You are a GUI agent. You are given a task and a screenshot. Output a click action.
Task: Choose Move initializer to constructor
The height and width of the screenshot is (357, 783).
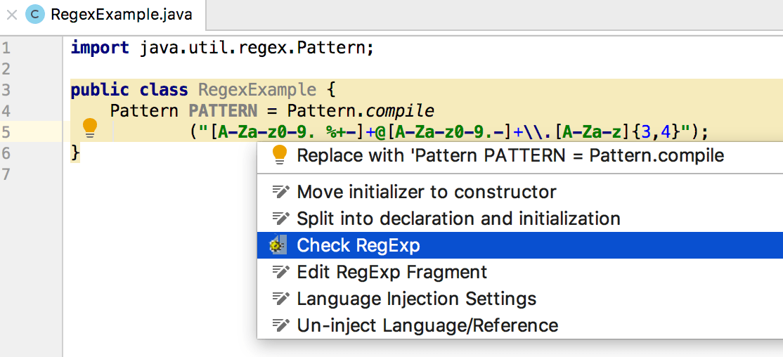(x=520, y=191)
